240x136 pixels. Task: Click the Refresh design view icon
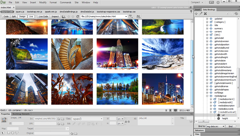78,17
